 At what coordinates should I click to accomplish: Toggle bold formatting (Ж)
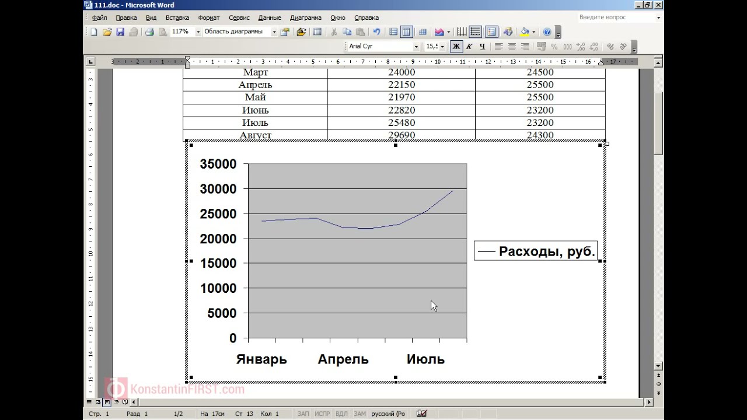pos(456,47)
